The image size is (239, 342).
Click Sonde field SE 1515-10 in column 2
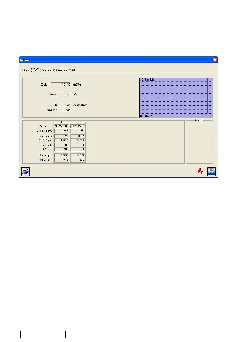(78, 126)
